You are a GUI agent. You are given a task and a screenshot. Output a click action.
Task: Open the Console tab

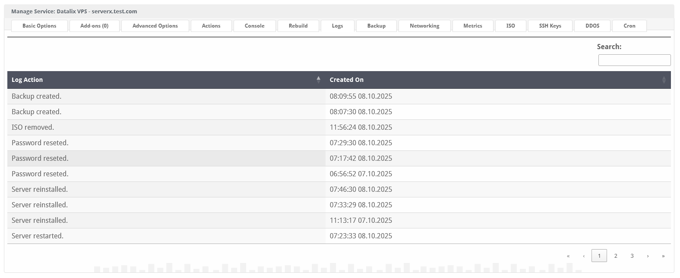(x=254, y=26)
